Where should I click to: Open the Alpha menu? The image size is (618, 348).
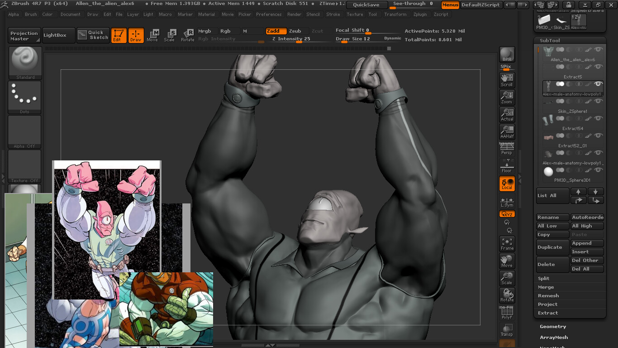14,14
